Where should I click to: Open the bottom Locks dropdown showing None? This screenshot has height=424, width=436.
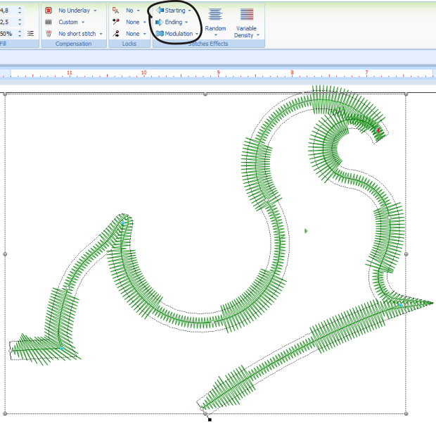click(145, 34)
